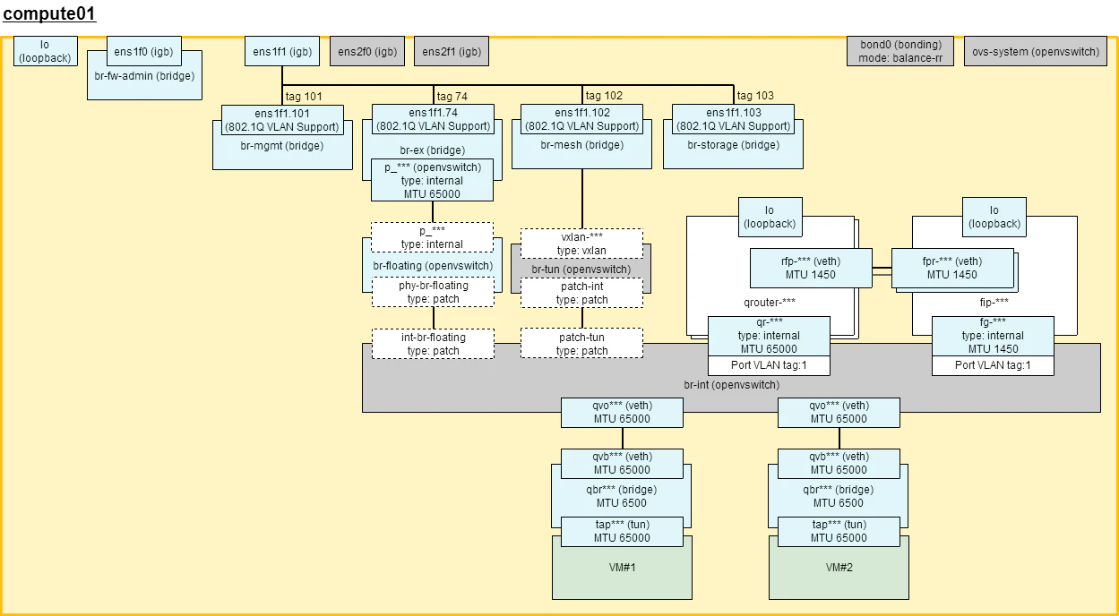Select the patch-int patch box

pos(582,292)
